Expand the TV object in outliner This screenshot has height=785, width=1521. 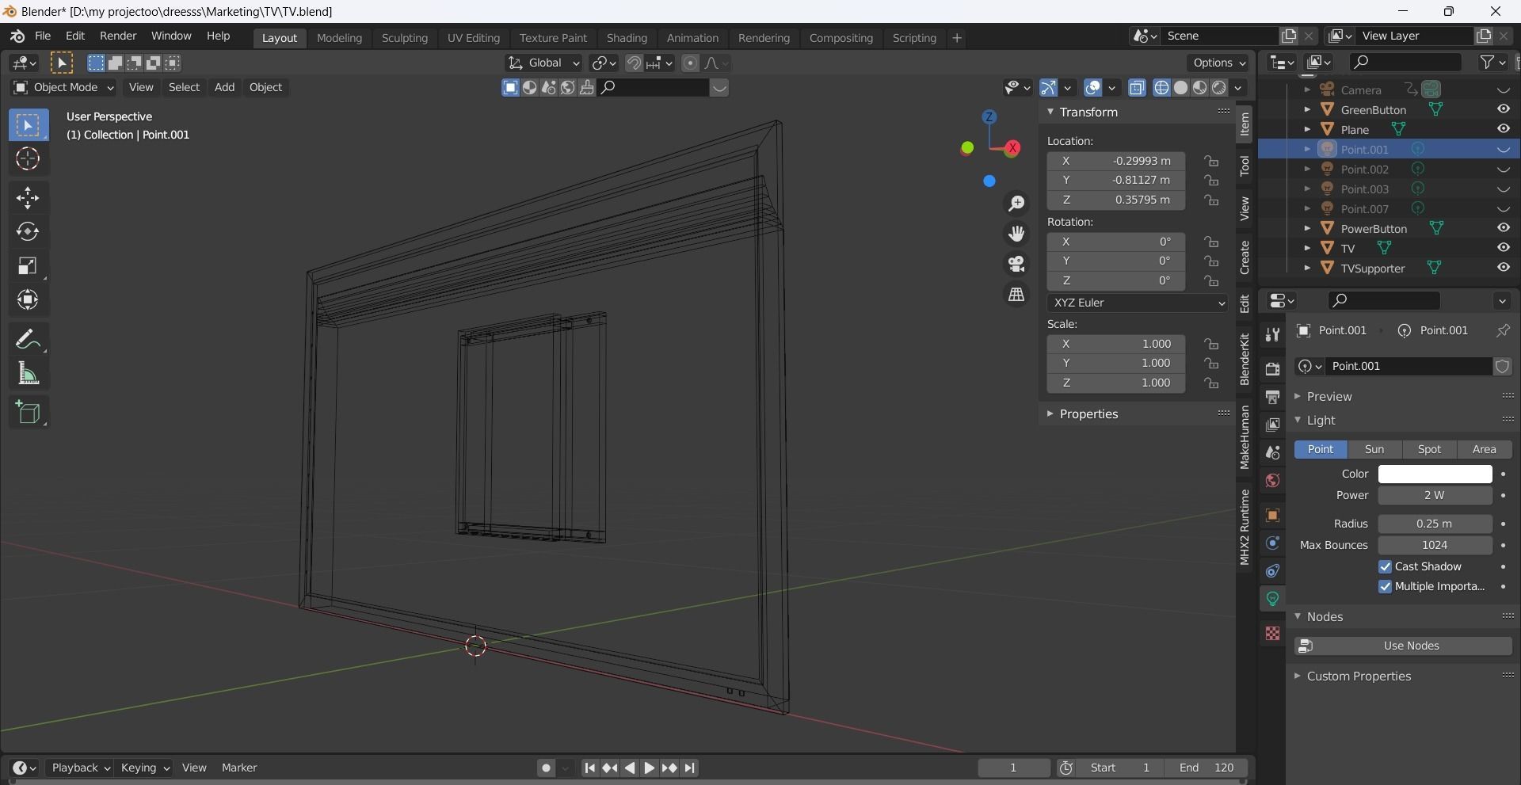pos(1307,248)
